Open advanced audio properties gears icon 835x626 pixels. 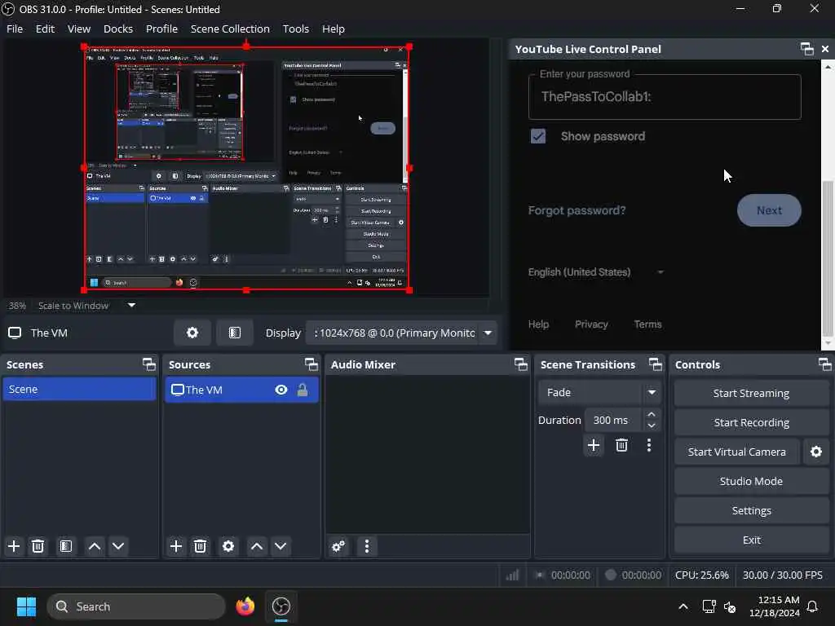(338, 546)
